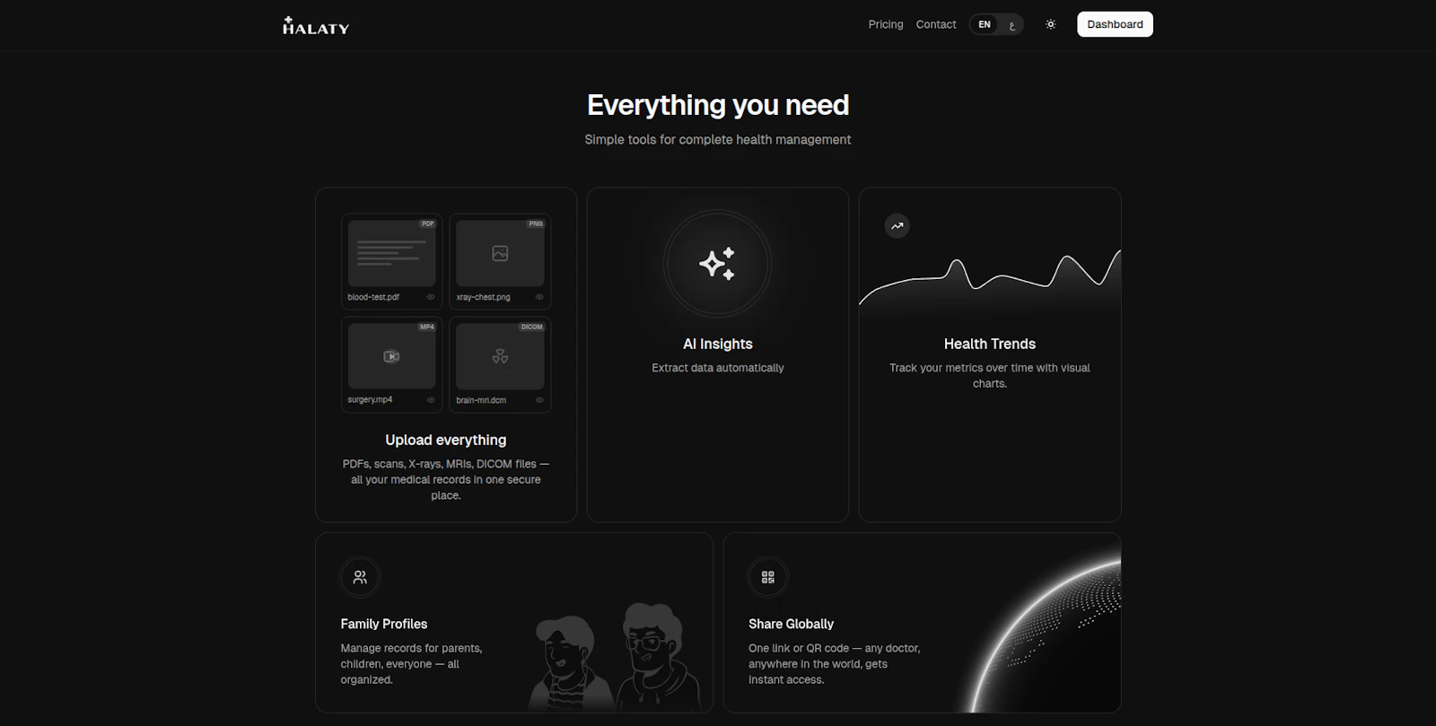Click the Family Profiles people icon
This screenshot has width=1436, height=726.
(x=360, y=577)
